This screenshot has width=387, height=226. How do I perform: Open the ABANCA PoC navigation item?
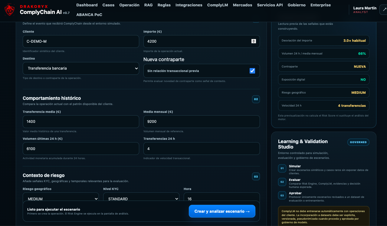(89, 15)
